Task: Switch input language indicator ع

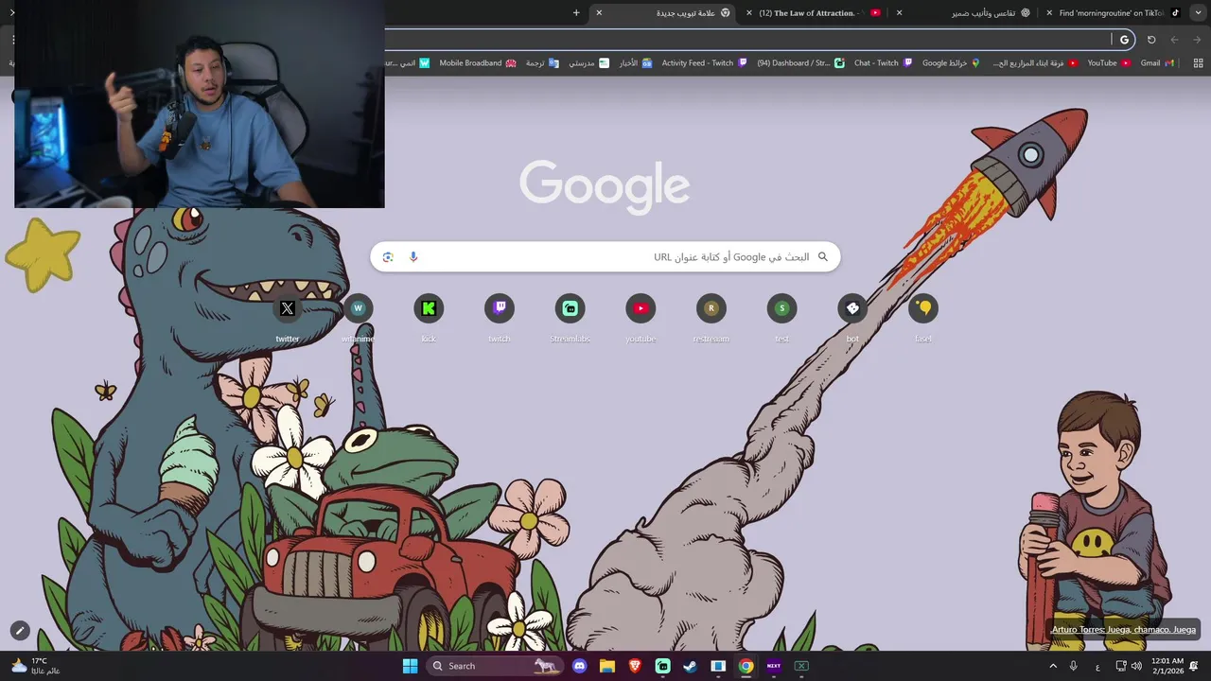Action: (x=1097, y=667)
